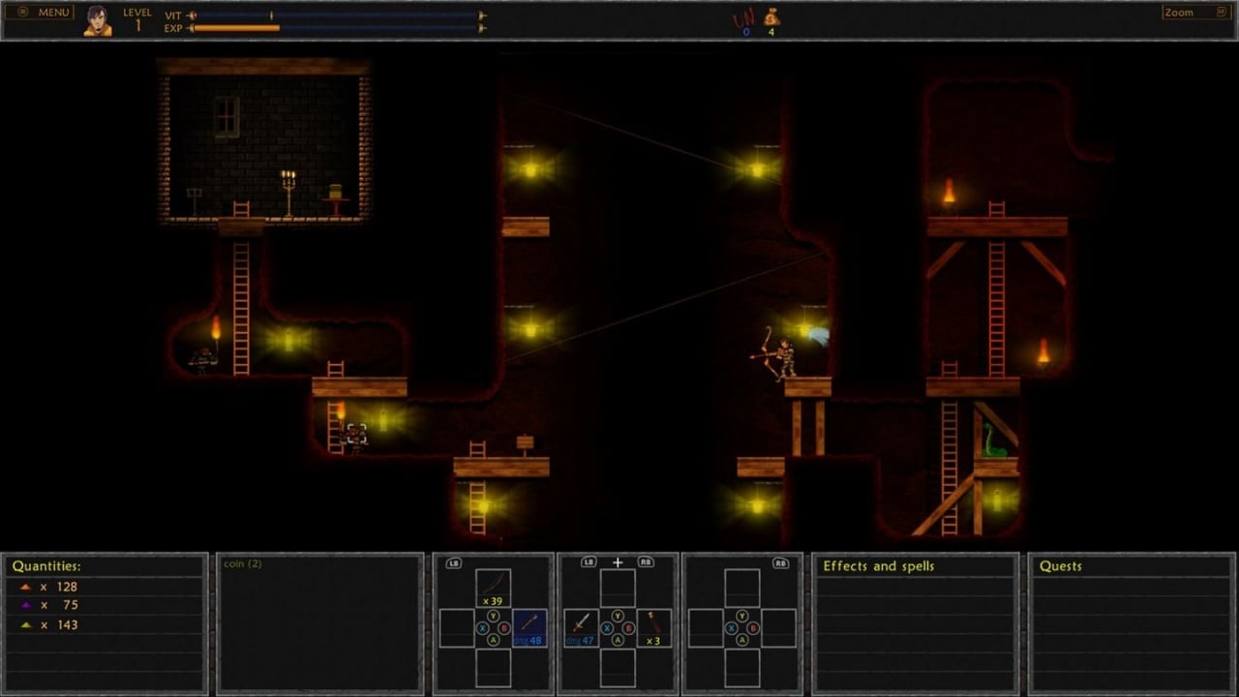
Task: Click the plus sign between LB and RB
Action: (618, 562)
